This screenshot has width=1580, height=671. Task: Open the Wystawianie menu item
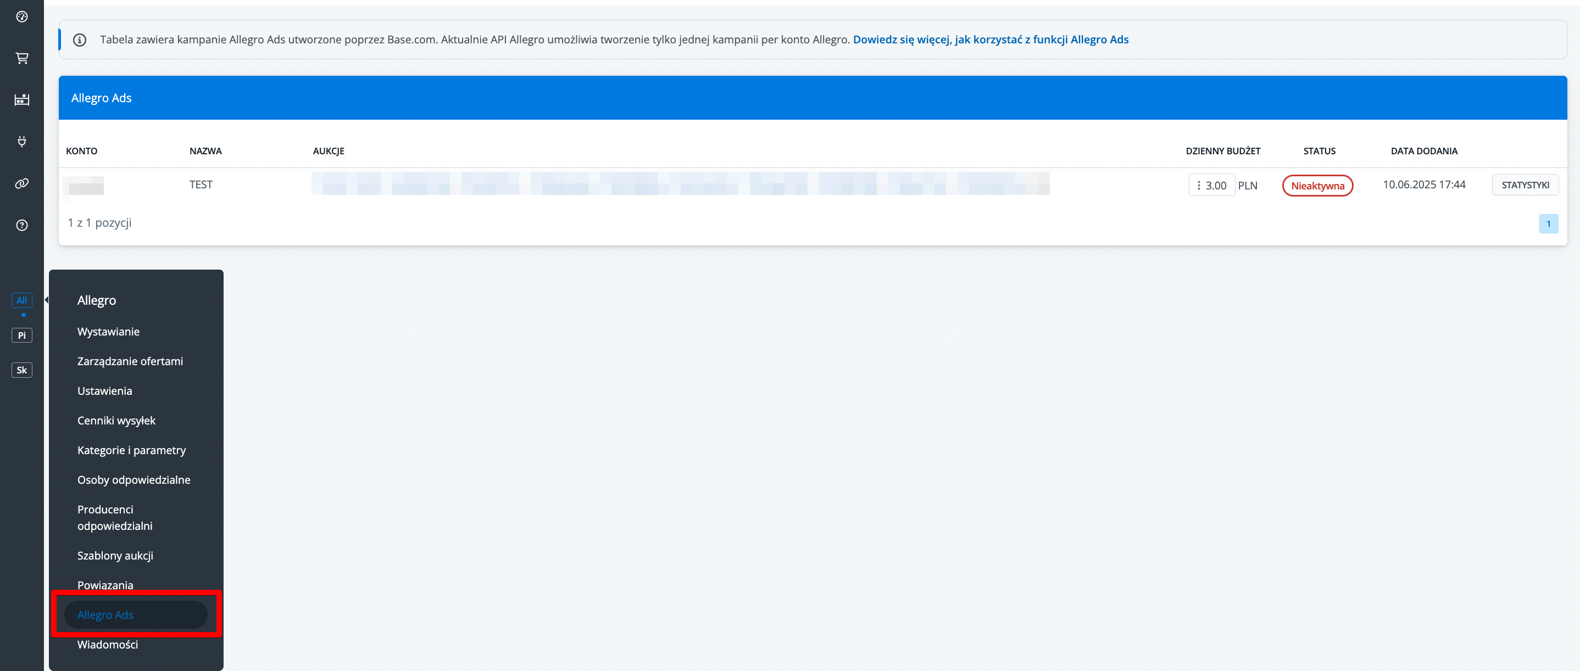pos(108,332)
